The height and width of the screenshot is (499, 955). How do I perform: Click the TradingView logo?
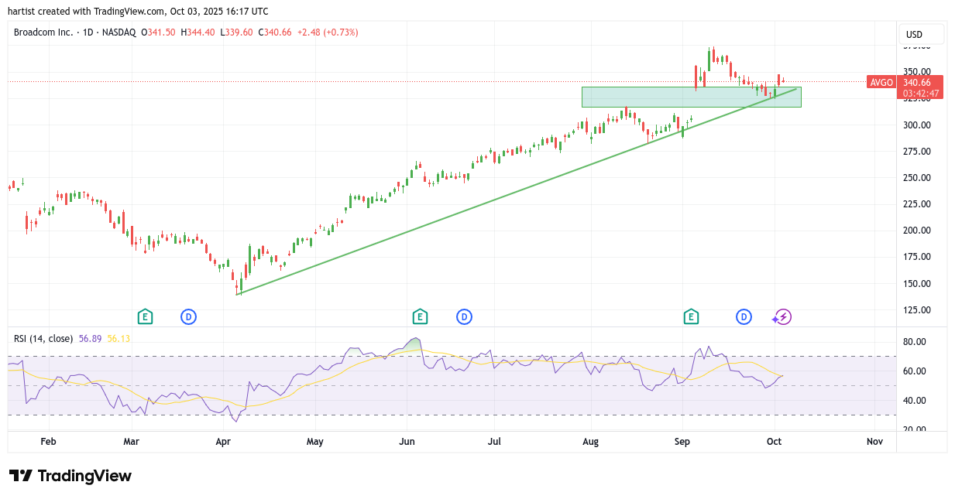pyautogui.click(x=70, y=476)
